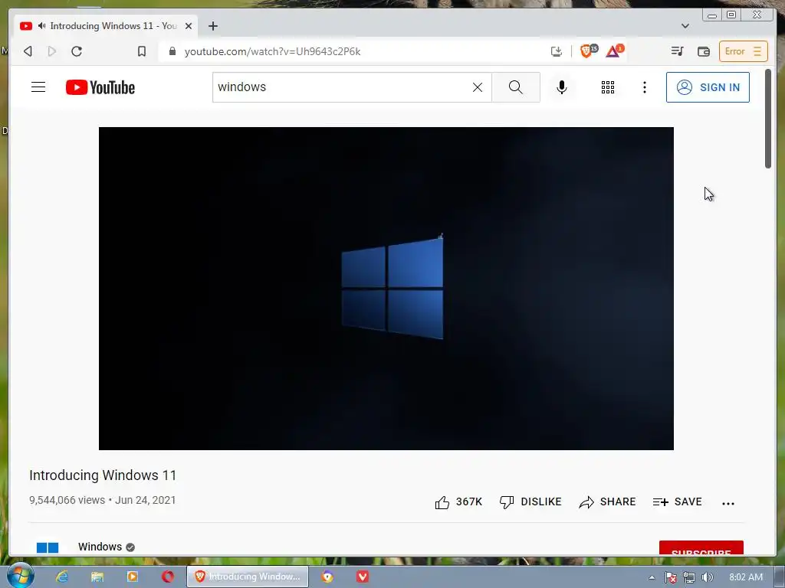Open the Windows channel name link

pyautogui.click(x=100, y=547)
